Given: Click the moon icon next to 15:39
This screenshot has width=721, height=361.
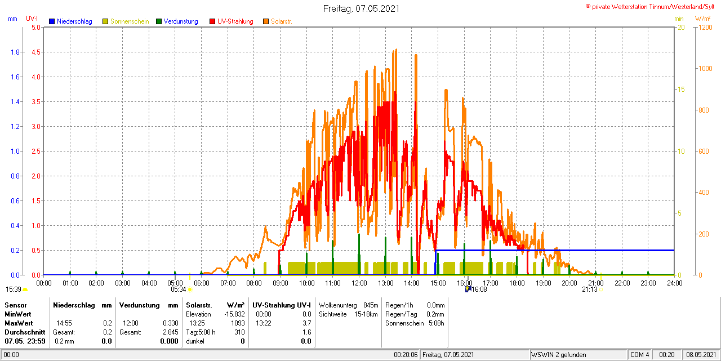Looking at the screenshot, I should [25, 290].
